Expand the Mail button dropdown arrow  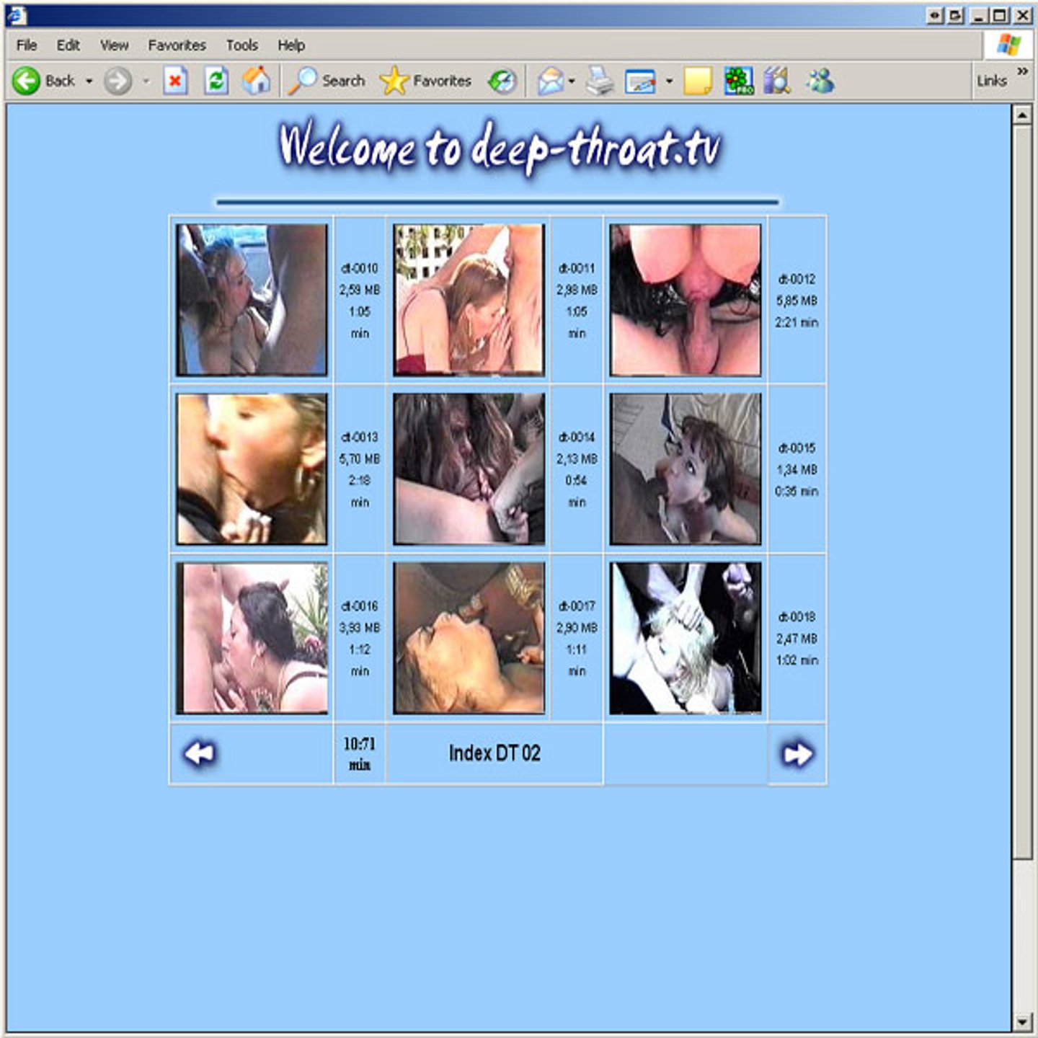coord(572,81)
